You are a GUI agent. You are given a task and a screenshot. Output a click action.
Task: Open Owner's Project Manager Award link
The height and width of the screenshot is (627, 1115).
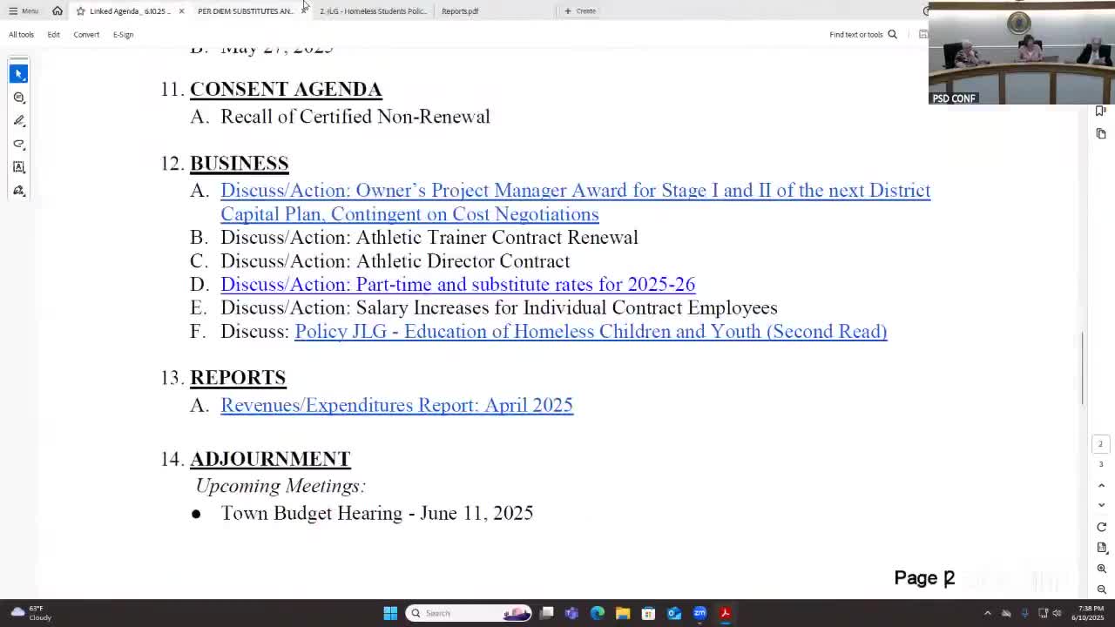(575, 202)
